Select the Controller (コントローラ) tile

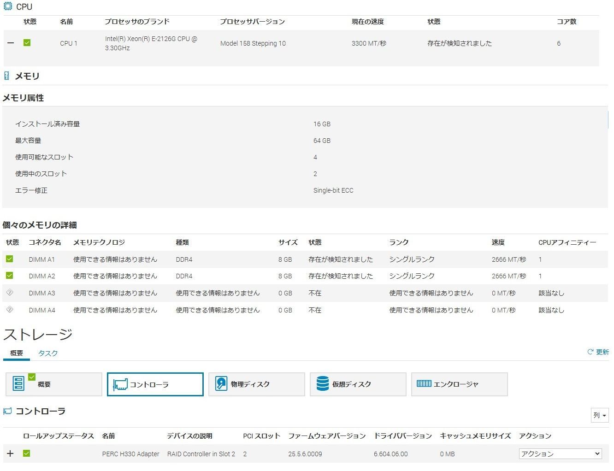click(155, 384)
